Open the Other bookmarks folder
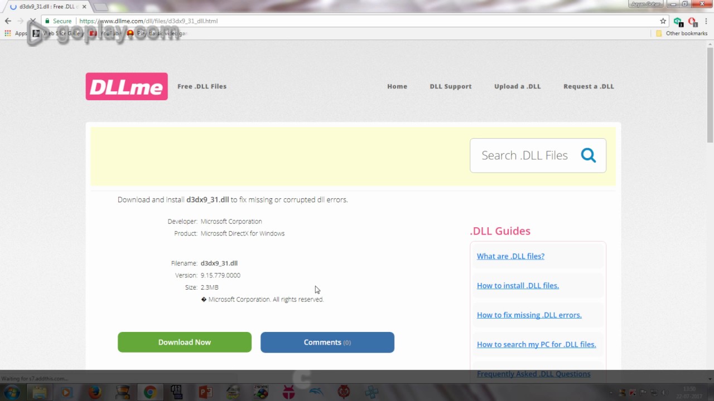This screenshot has width=714, height=401. pos(681,33)
